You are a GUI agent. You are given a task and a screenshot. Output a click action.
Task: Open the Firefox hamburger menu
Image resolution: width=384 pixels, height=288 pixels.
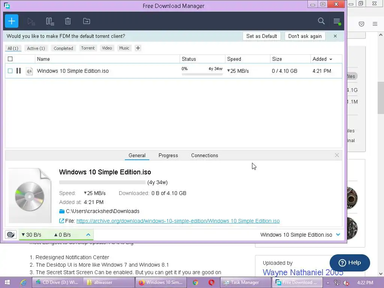tap(375, 24)
